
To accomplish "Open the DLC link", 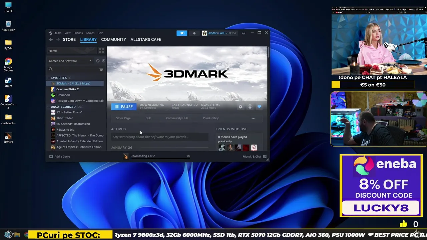I will pos(148,118).
